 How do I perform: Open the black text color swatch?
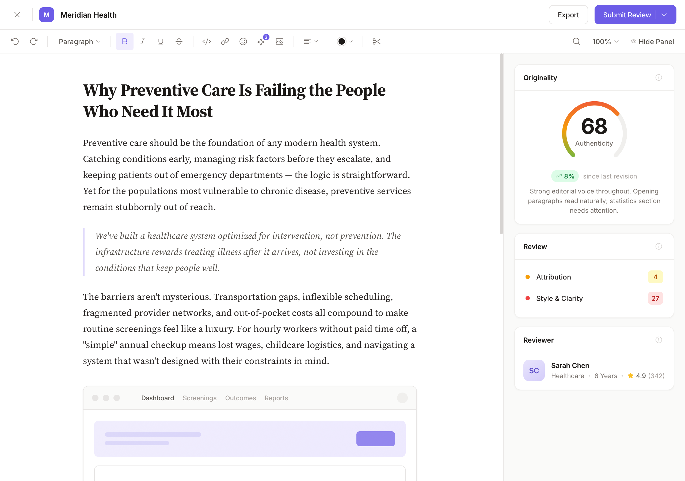(x=345, y=41)
